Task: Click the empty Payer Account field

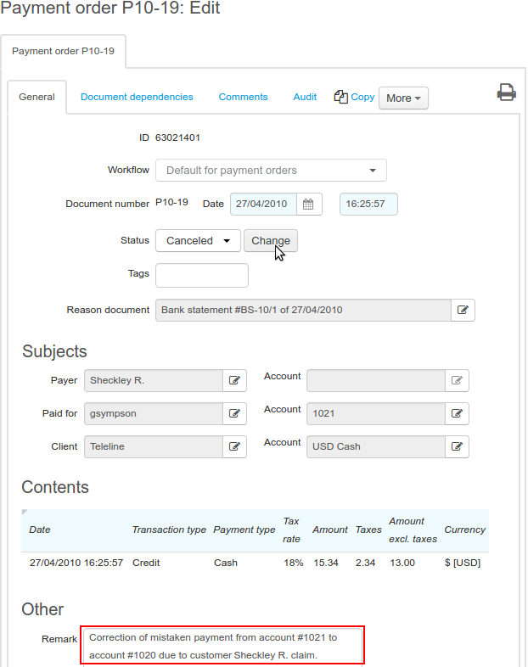Action: point(376,380)
